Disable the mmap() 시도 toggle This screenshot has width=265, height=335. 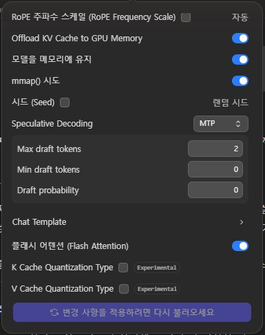coord(240,81)
